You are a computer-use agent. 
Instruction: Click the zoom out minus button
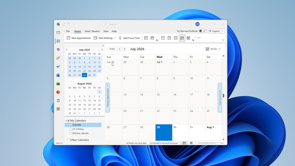[x=196, y=143]
